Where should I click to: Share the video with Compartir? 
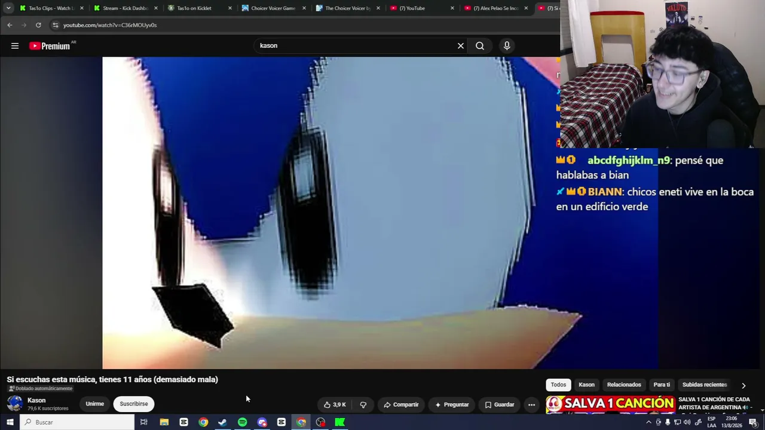click(401, 404)
